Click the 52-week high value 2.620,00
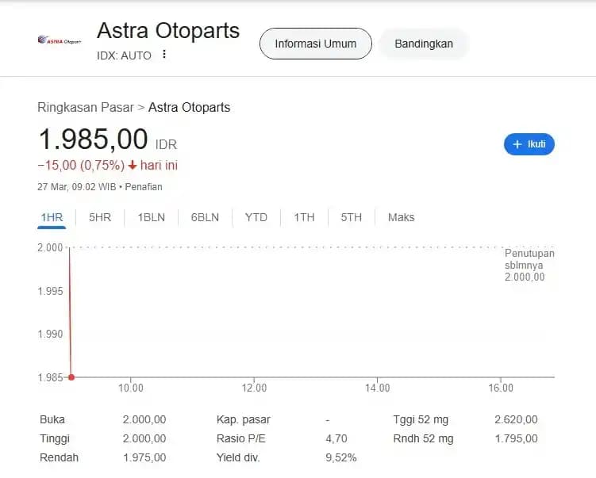The width and height of the screenshot is (596, 478). (x=516, y=419)
